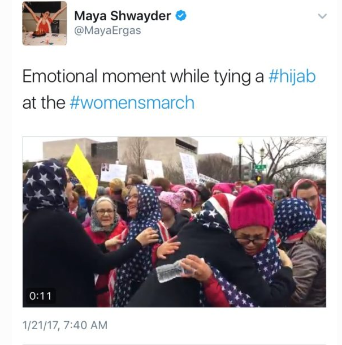Viewport: 342px width, 345px height.
Task: Open the tweet options chevron dropdown
Action: point(322,16)
